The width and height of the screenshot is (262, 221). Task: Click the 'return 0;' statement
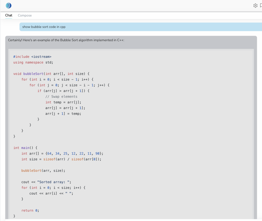coord(30,210)
